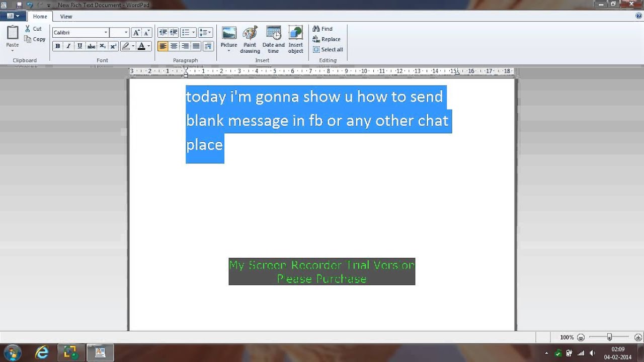Align text right
The width and height of the screenshot is (644, 362).
coord(185,46)
